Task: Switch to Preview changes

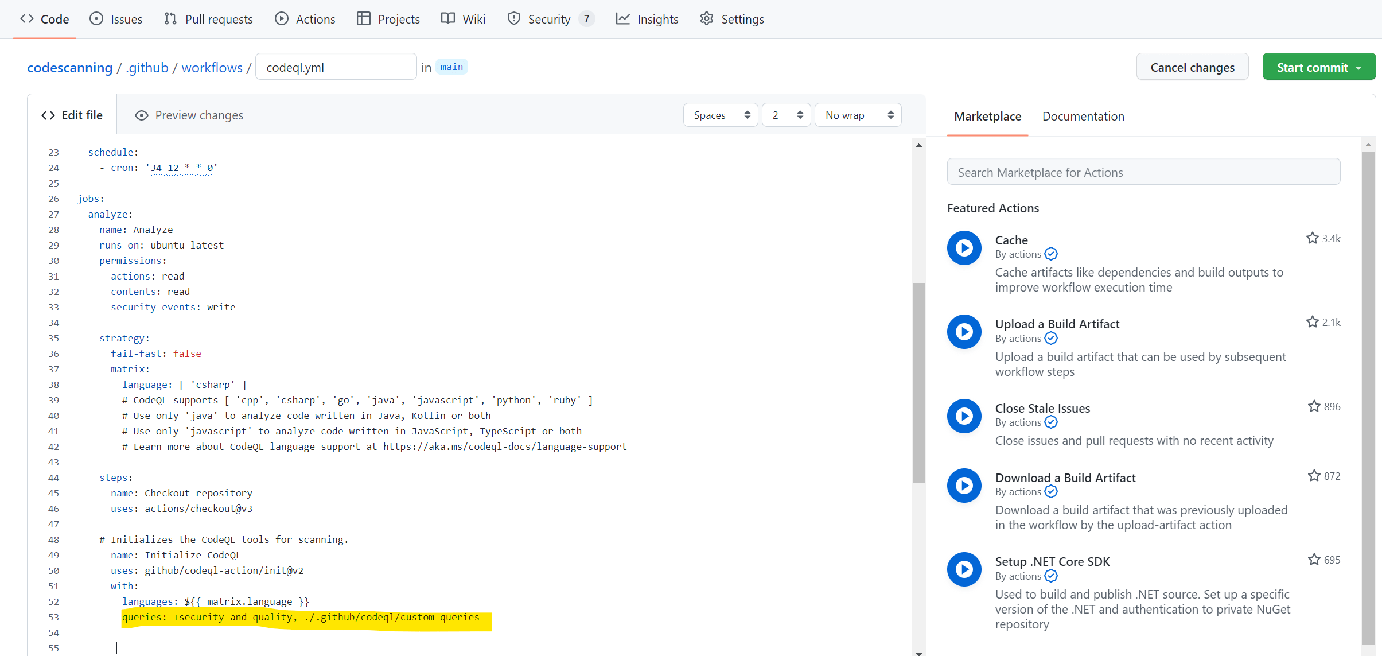Action: coord(198,115)
